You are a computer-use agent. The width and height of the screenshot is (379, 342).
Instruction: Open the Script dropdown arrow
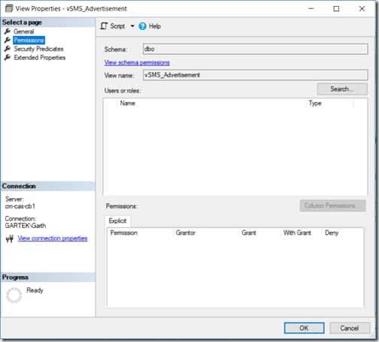click(x=132, y=26)
